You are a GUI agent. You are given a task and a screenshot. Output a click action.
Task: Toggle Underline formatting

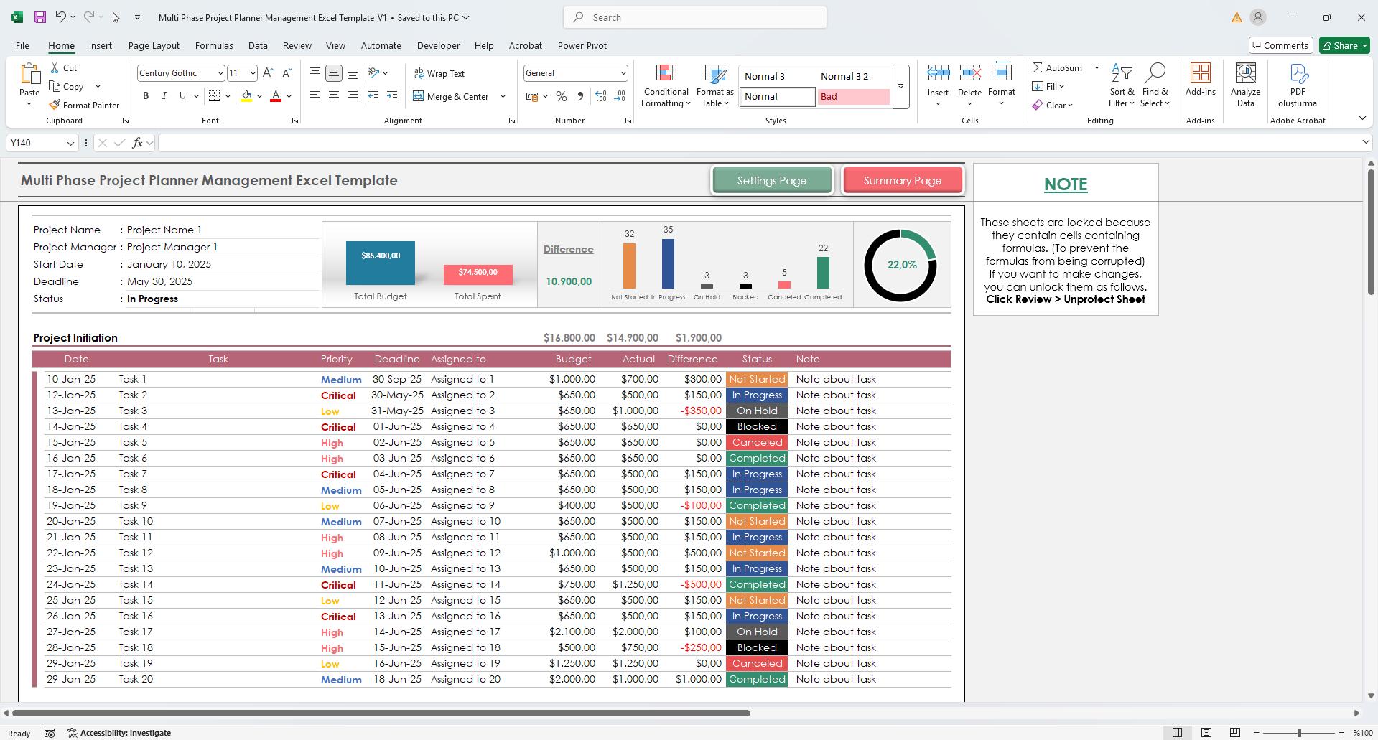coord(182,96)
